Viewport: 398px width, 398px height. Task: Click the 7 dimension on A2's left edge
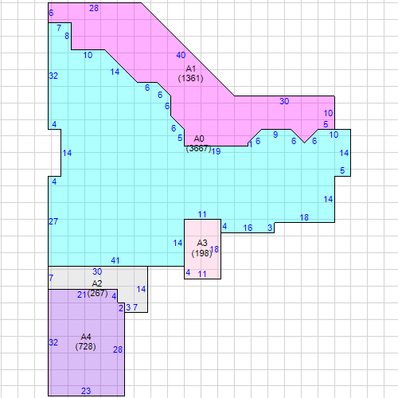pos(51,278)
